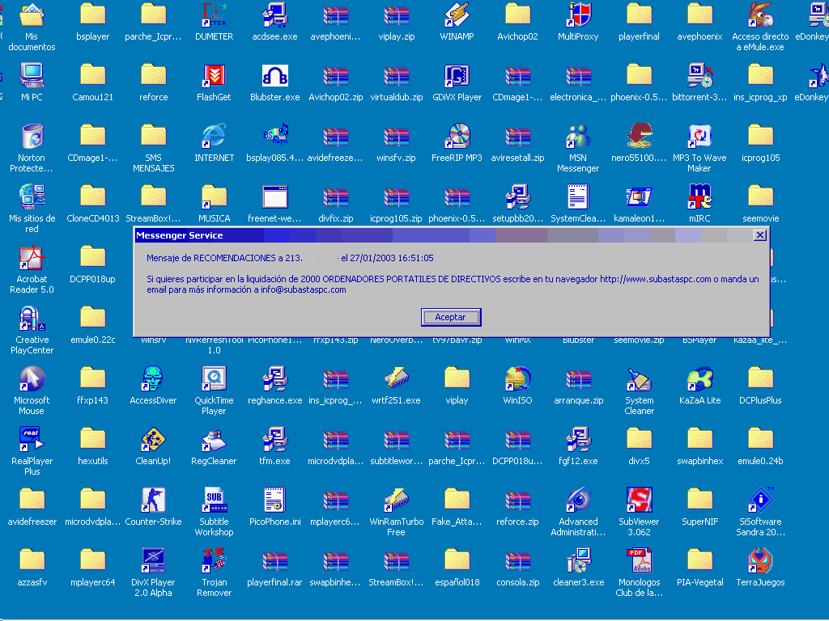829x621 pixels.
Task: Open Monologos Club de la... PDF icon
Action: (639, 561)
